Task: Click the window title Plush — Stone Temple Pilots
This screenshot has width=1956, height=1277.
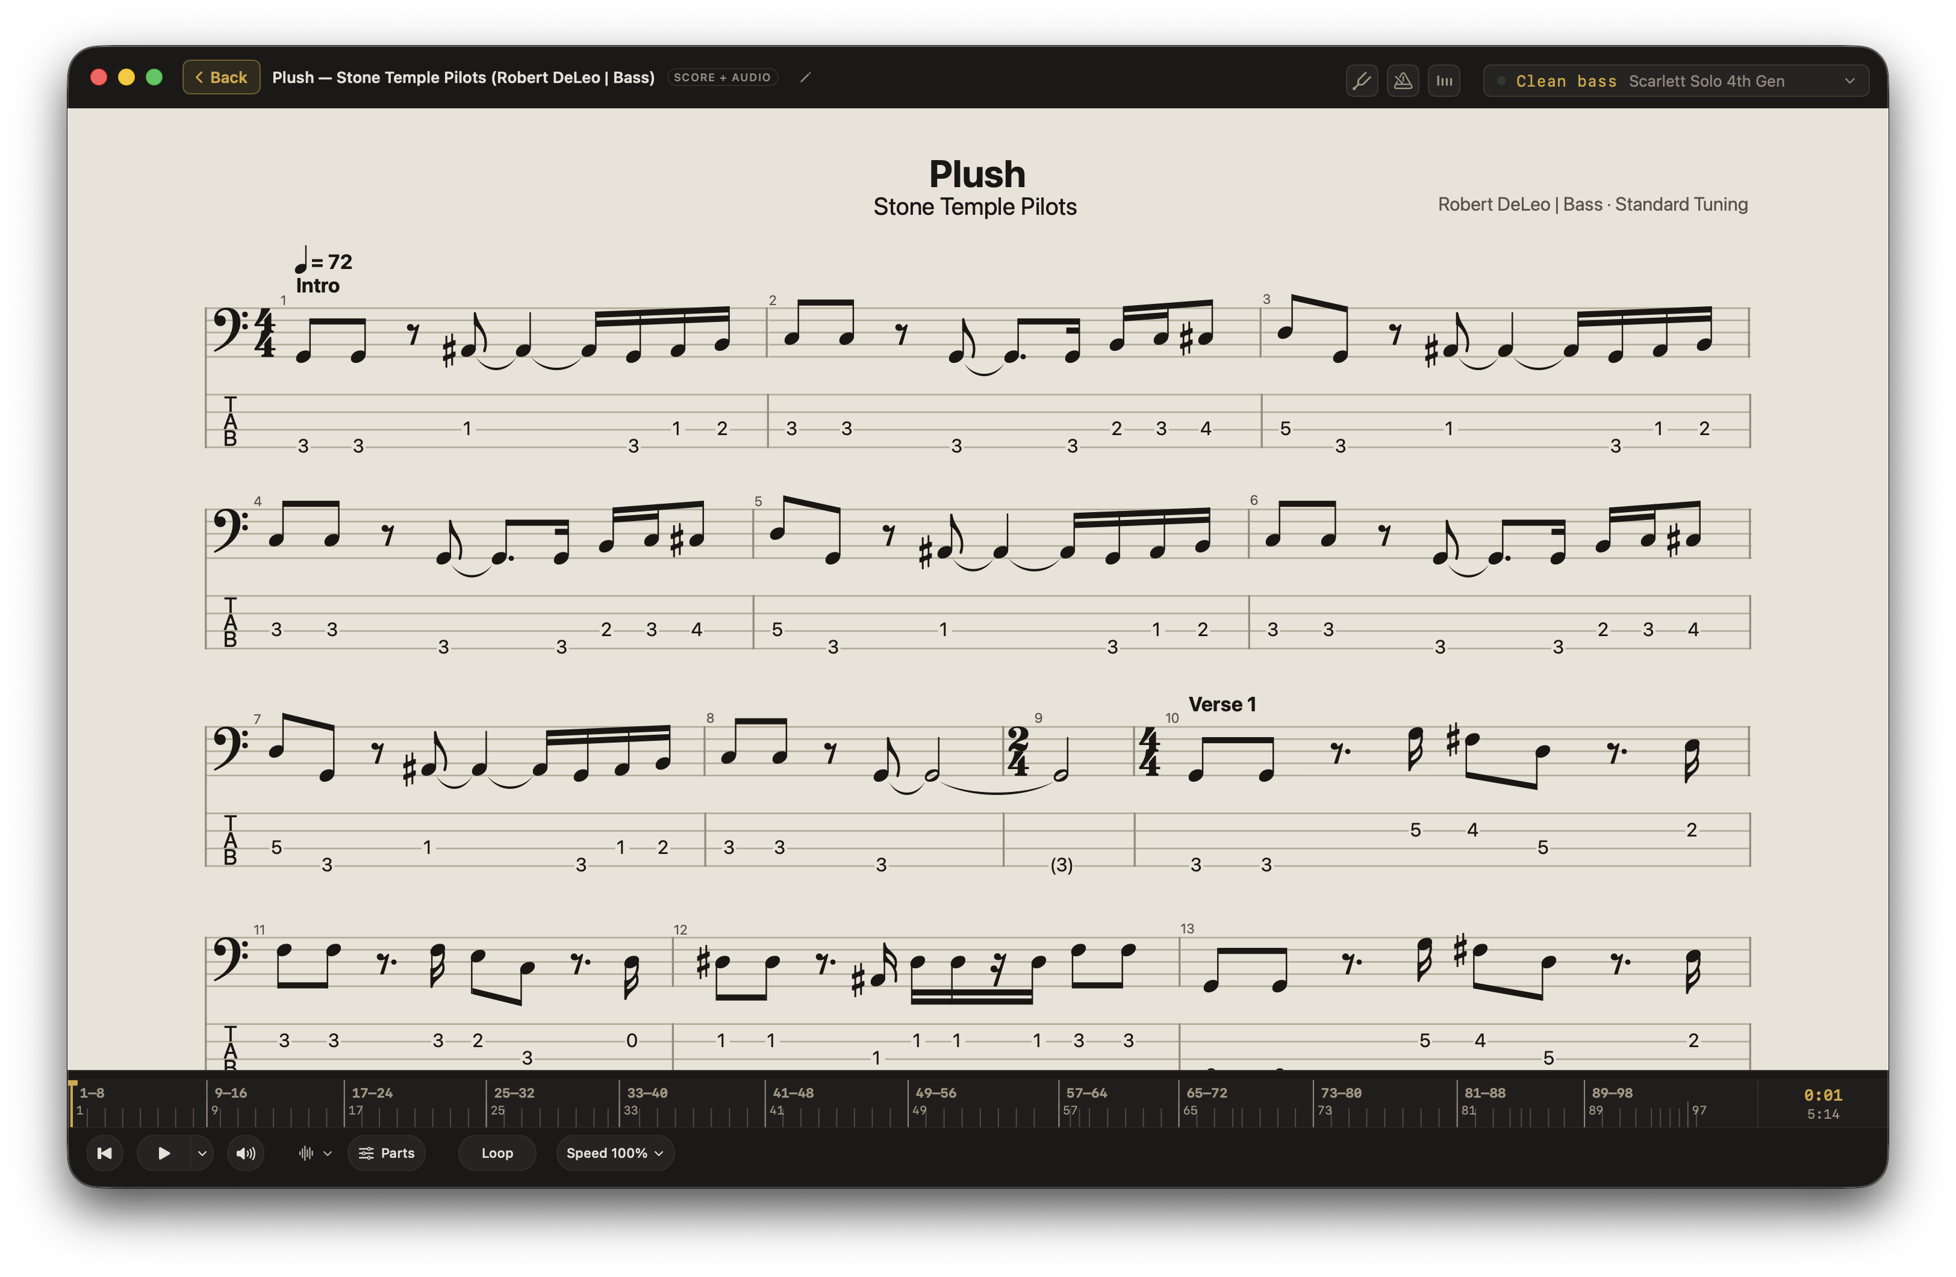Action: [x=464, y=77]
